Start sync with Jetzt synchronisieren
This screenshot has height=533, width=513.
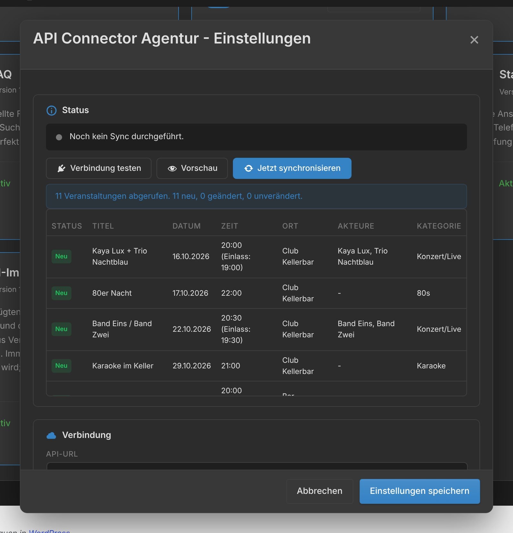pyautogui.click(x=292, y=168)
